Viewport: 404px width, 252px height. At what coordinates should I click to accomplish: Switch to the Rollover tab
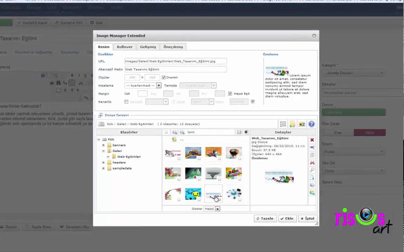125,47
